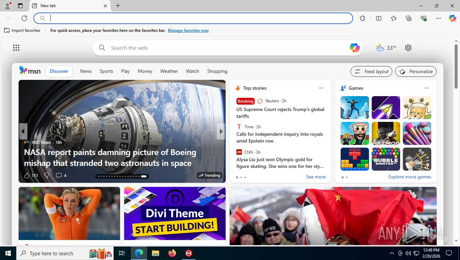The height and width of the screenshot is (260, 460).
Task: Refresh the page
Action: (x=24, y=18)
